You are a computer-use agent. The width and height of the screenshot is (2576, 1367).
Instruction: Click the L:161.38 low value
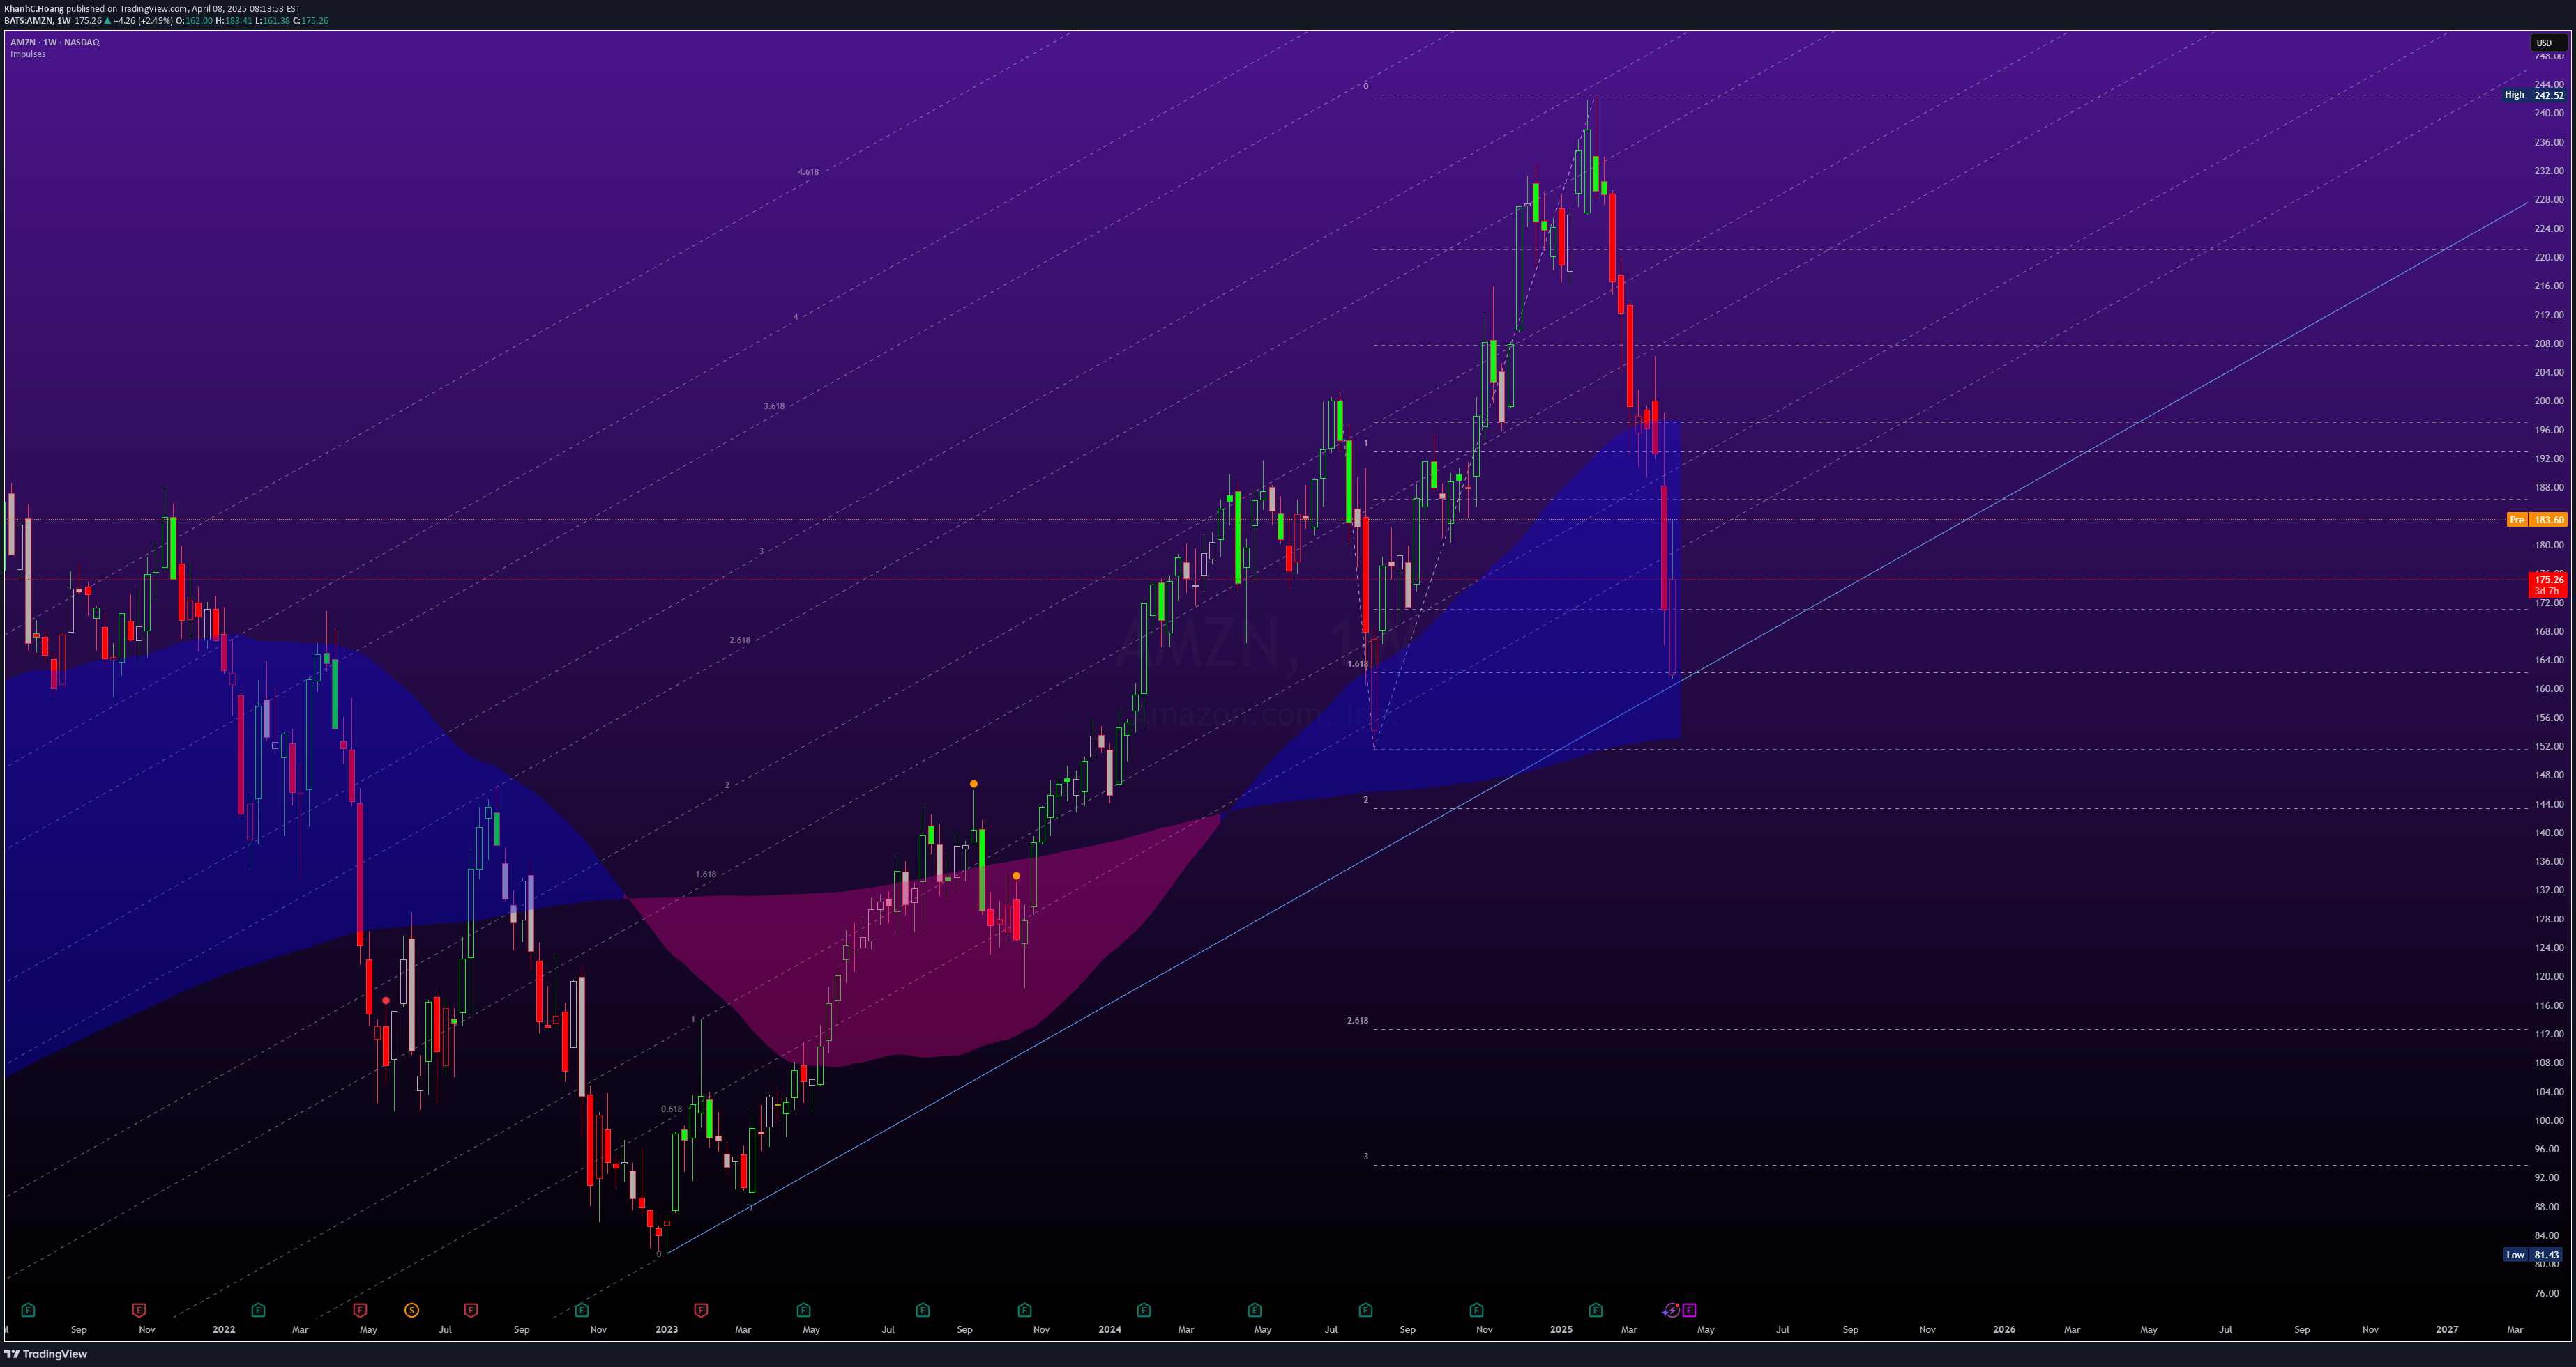[272, 20]
